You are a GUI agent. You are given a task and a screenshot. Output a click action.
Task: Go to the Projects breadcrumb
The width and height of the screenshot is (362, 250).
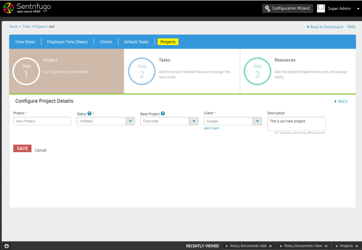(40, 27)
